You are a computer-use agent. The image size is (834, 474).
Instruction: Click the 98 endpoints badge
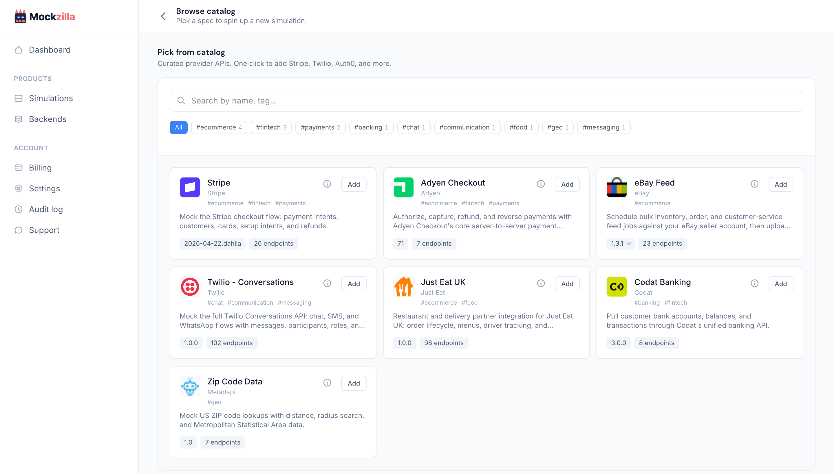pyautogui.click(x=444, y=343)
